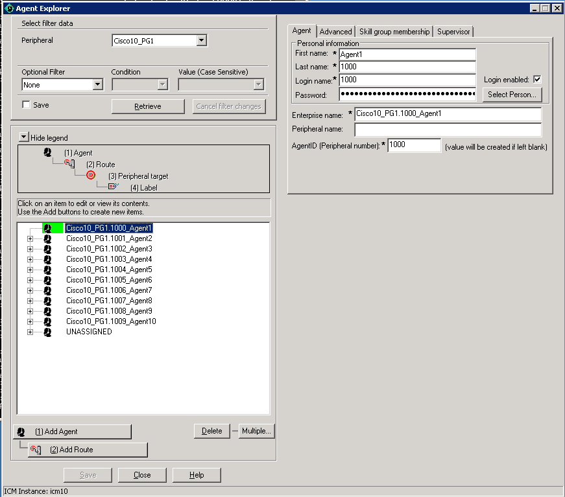565x497 pixels.
Task: Click the agent icon beside Cisco10_PG1.1007_Agent8
Action: (x=47, y=301)
